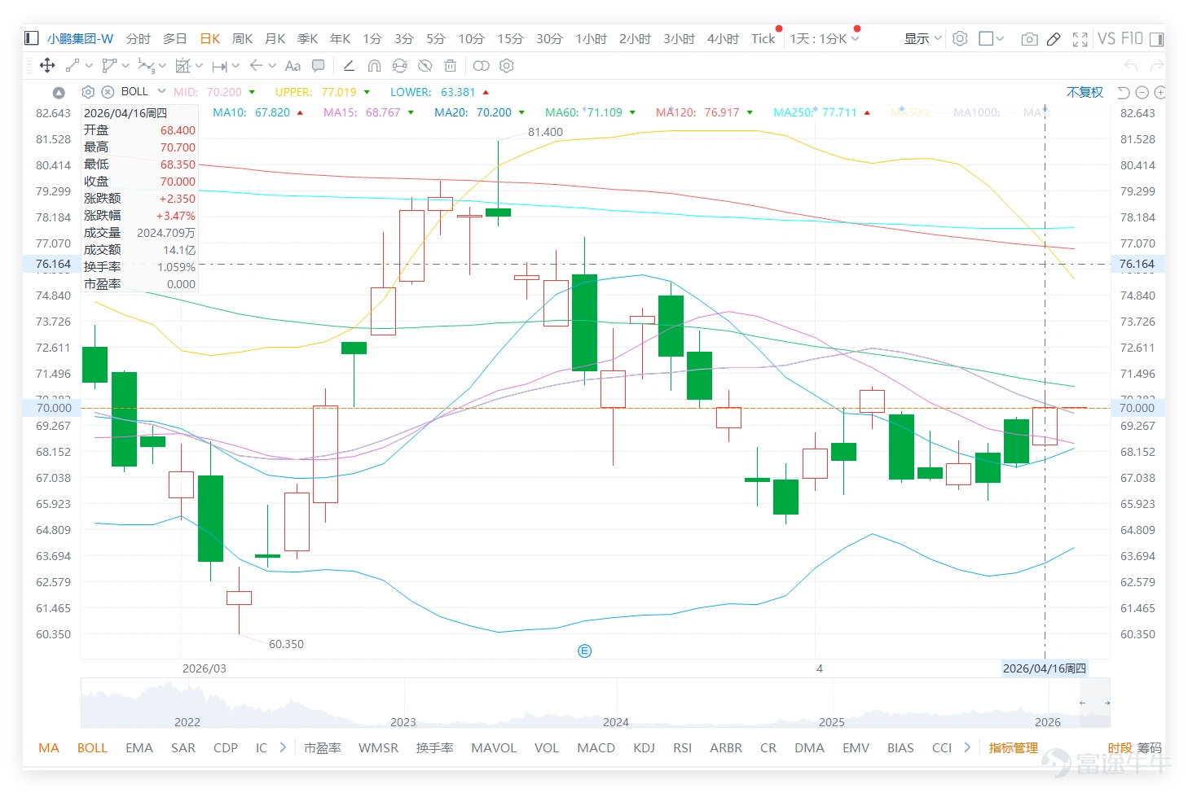Open the line style pencil tool

click(349, 66)
